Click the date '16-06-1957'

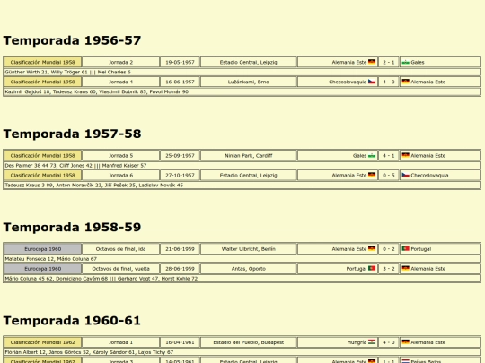pos(180,82)
